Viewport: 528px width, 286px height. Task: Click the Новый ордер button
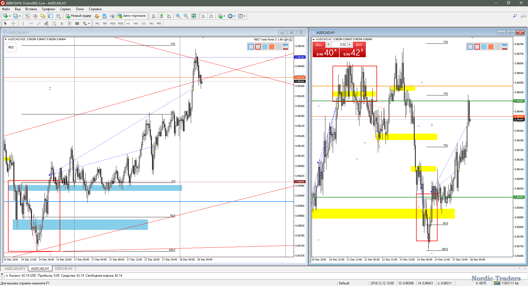coord(78,16)
